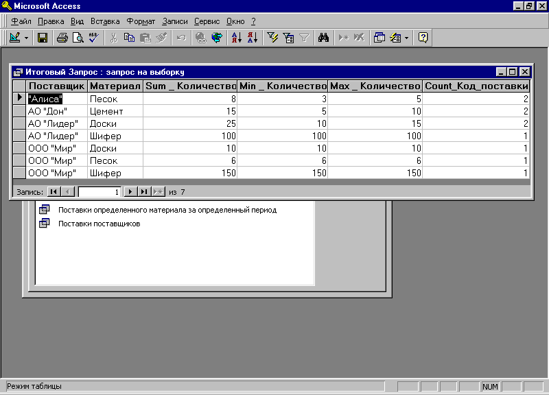The width and height of the screenshot is (549, 395).
Task: Expand the New Object dropdown arrow
Action: coord(406,38)
